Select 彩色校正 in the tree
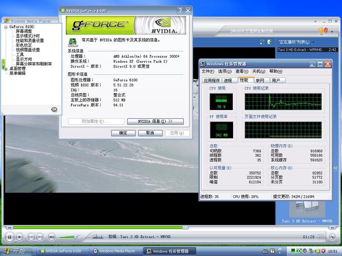This screenshot has width=342, height=256. [x=24, y=45]
